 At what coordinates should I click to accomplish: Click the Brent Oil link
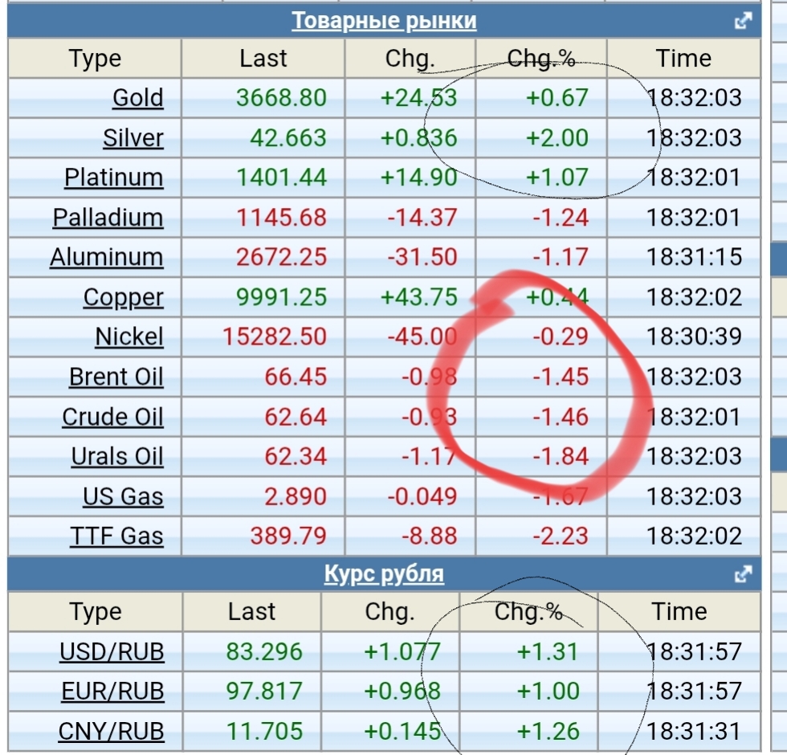click(116, 377)
